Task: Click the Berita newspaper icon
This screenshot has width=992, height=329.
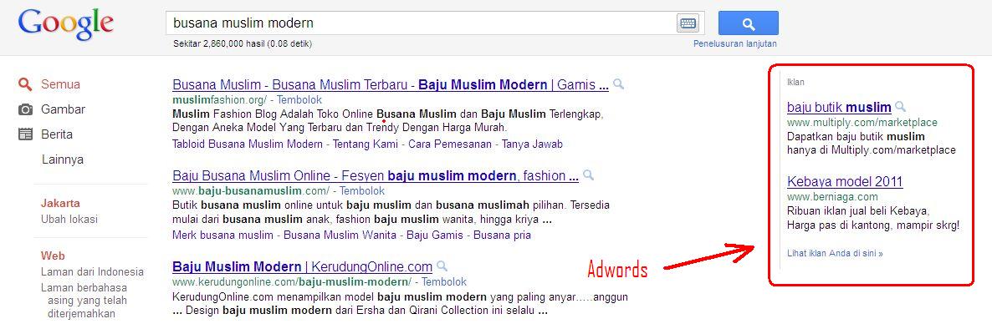Action: 24,134
